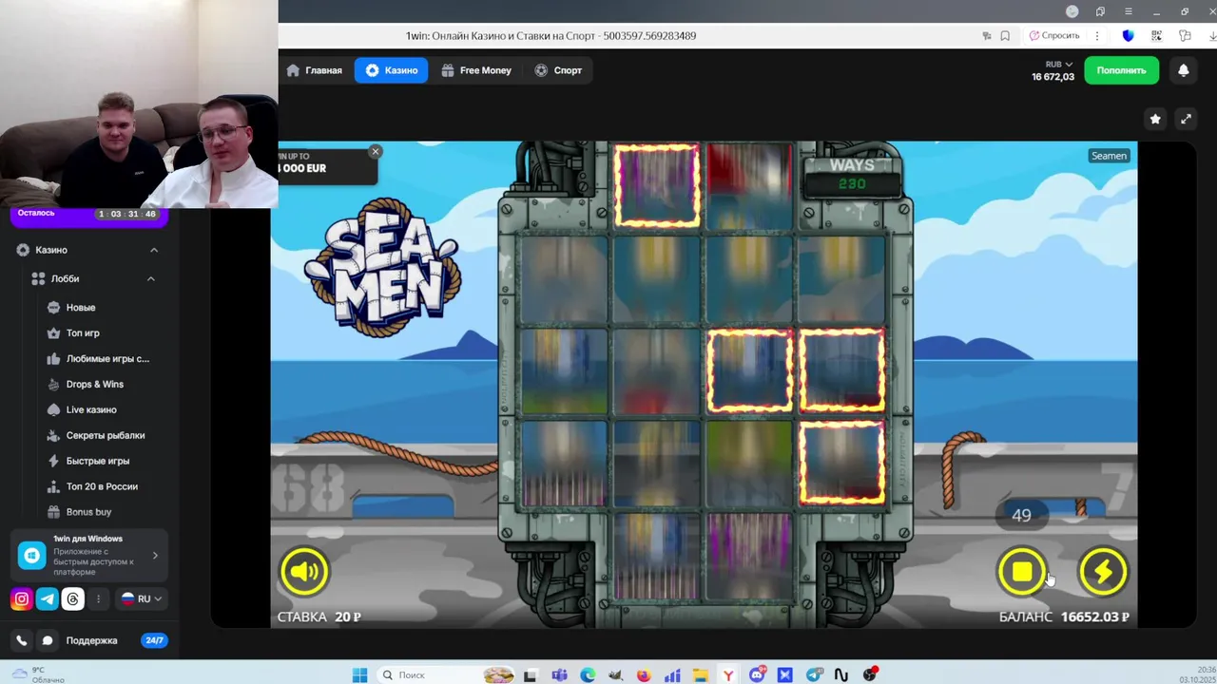
Task: Add the Seamen game to favorites with the star
Action: [1155, 119]
